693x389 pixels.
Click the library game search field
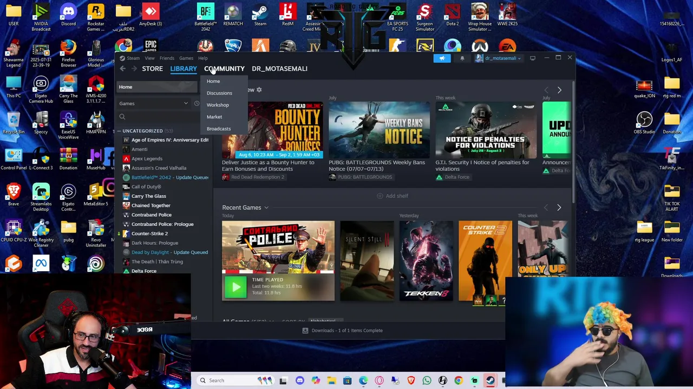coord(160,117)
